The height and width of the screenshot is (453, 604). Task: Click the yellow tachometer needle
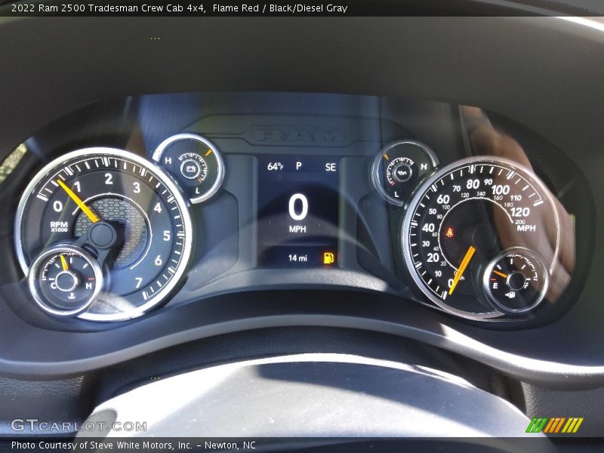[x=78, y=201]
